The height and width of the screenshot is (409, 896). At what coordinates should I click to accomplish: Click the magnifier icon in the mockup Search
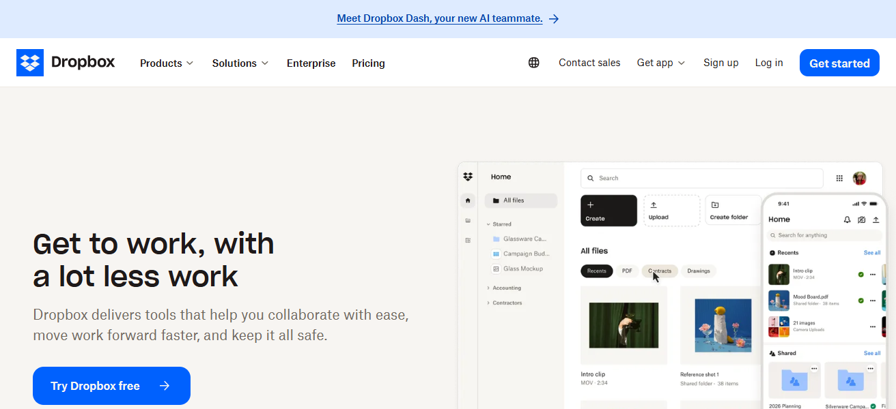(x=590, y=178)
